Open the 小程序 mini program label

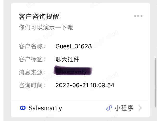pyautogui.click(x=124, y=108)
